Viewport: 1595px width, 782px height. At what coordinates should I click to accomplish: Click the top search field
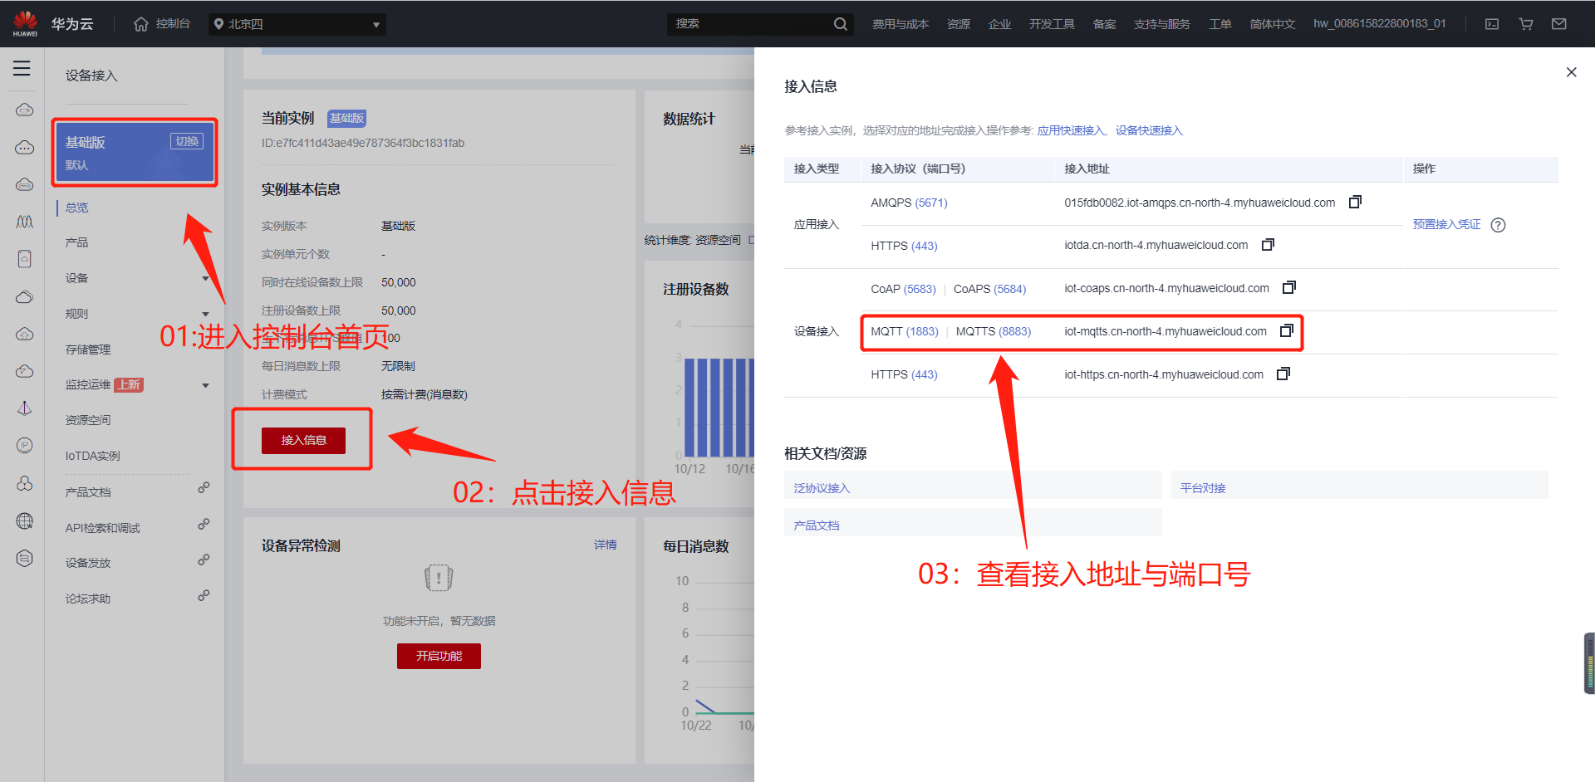coord(748,24)
